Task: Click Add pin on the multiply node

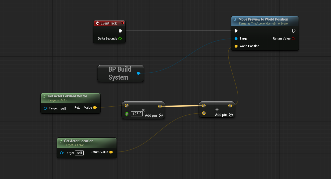Action: [161, 115]
